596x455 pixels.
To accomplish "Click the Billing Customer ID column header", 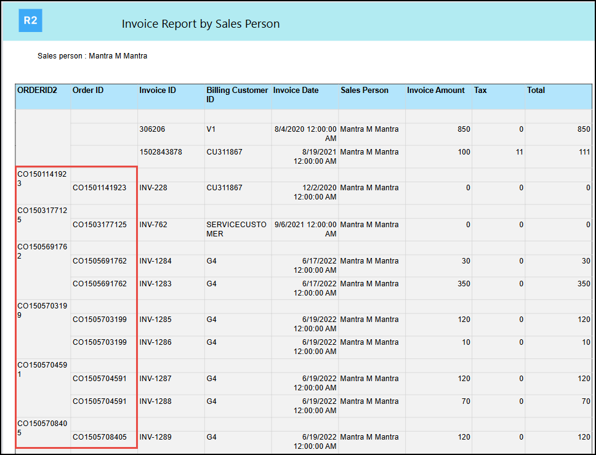I will (x=237, y=95).
